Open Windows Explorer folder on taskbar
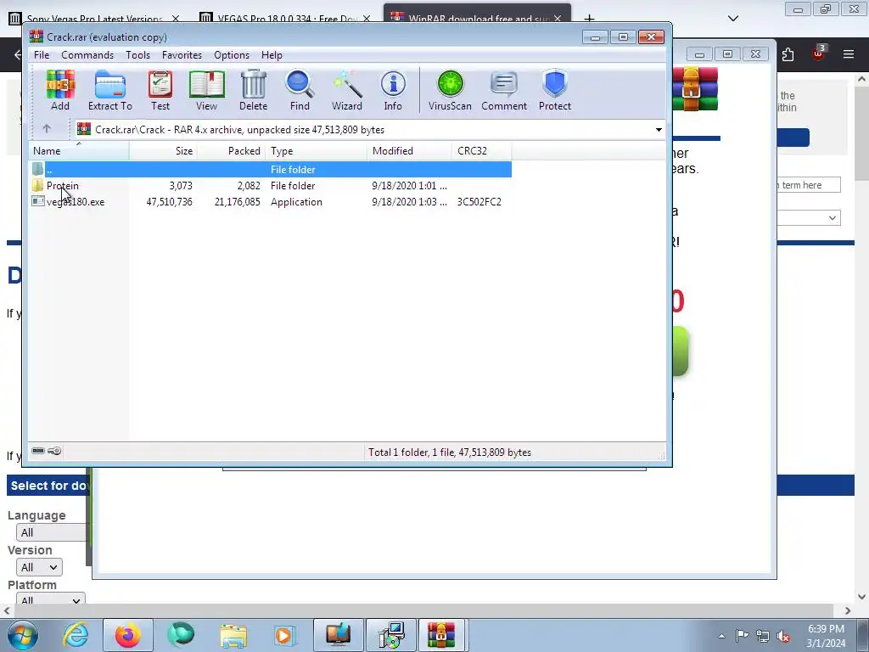This screenshot has width=869, height=652. point(233,635)
